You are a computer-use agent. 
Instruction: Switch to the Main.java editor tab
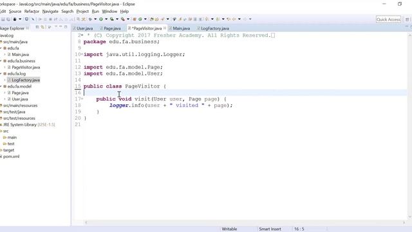point(180,28)
